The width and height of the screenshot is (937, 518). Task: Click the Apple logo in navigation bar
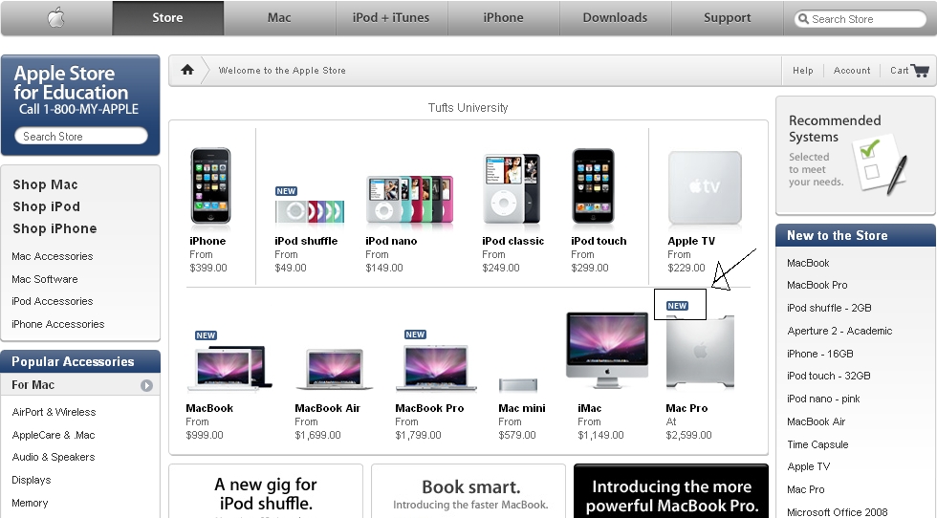[56, 18]
